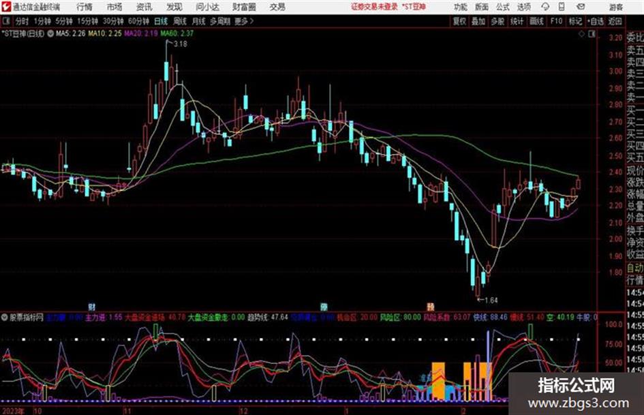
Task: Expand the 更多 periods dropdown
Action: click(244, 21)
